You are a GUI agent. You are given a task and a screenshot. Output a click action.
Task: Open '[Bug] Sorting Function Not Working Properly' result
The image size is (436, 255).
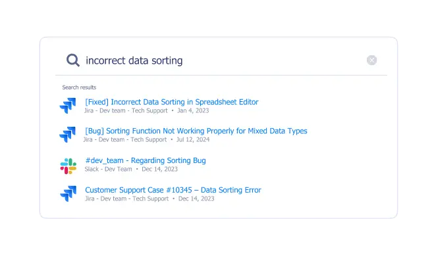coord(196,131)
